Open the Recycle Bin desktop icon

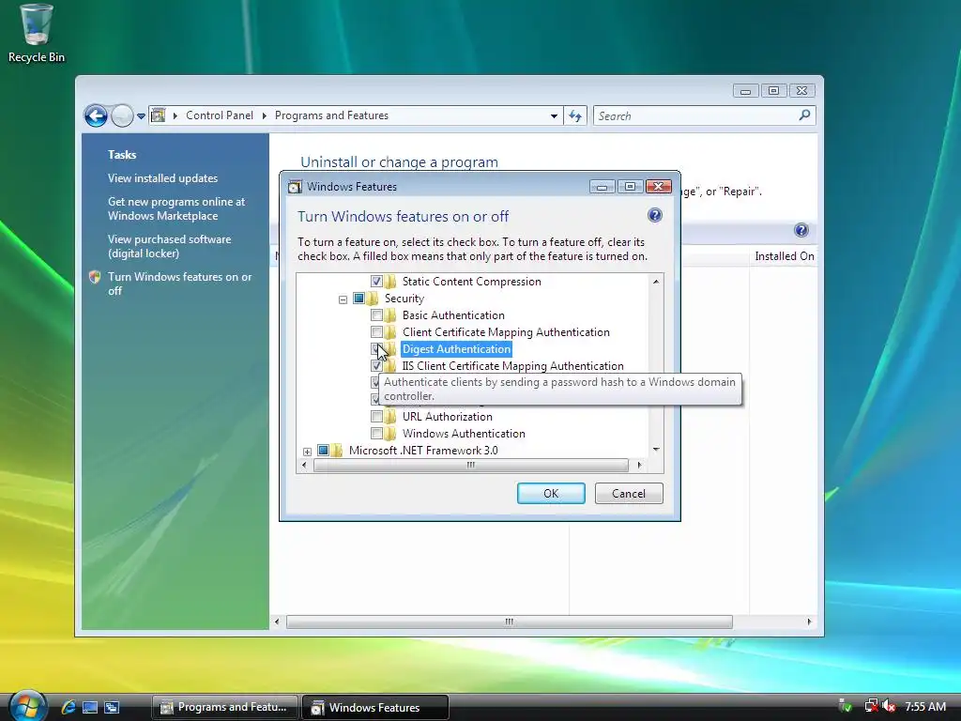click(36, 34)
